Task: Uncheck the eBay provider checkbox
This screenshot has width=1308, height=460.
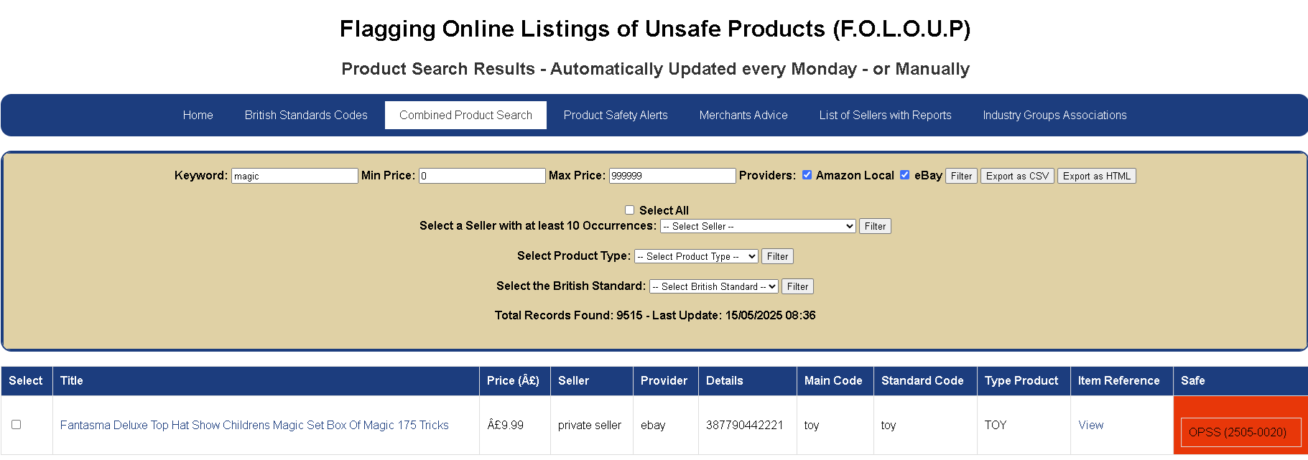Action: [x=905, y=175]
